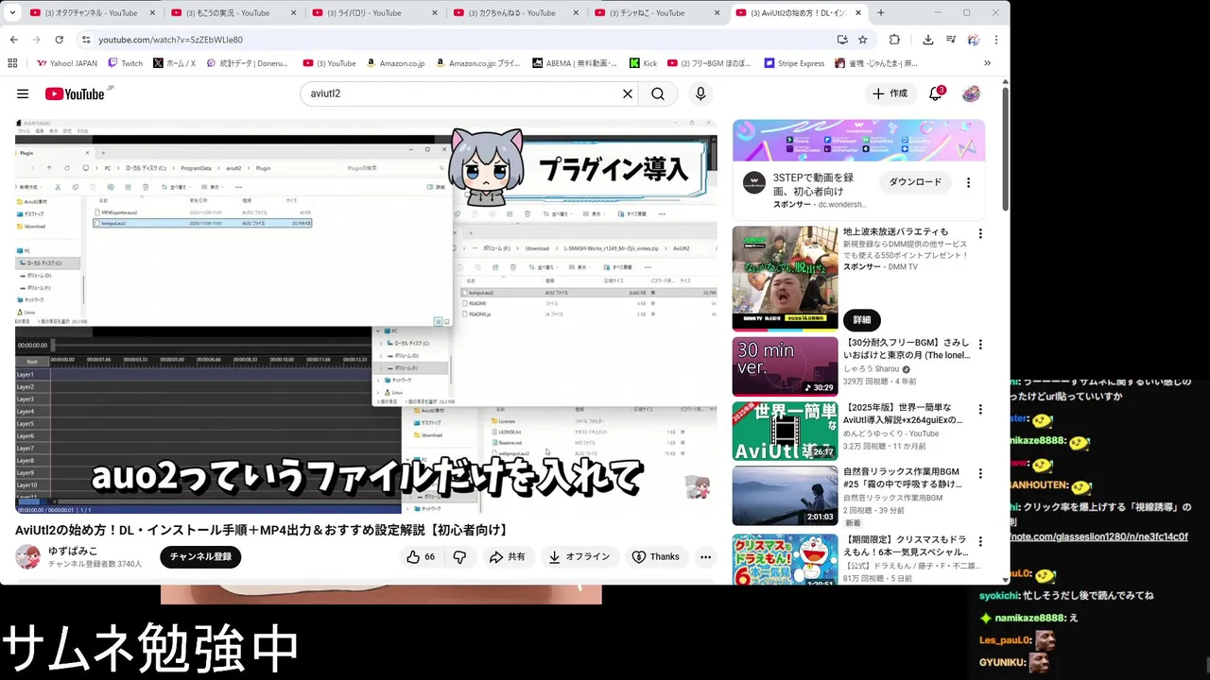Click the 作成 create button
Image resolution: width=1210 pixels, height=680 pixels.
pos(890,93)
